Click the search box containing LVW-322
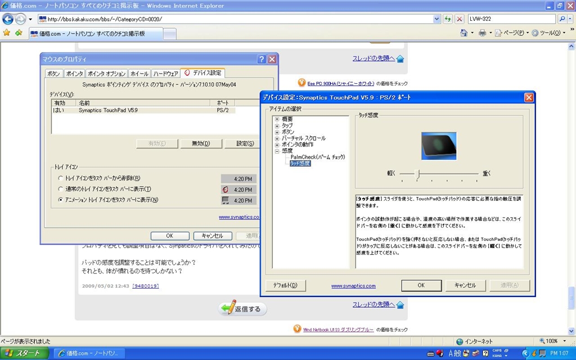This screenshot has height=360, width=576. (x=512, y=19)
